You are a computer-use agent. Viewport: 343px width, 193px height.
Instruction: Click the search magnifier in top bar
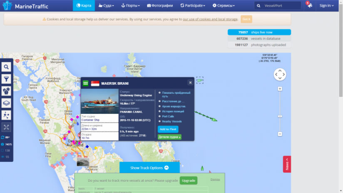click(x=258, y=6)
